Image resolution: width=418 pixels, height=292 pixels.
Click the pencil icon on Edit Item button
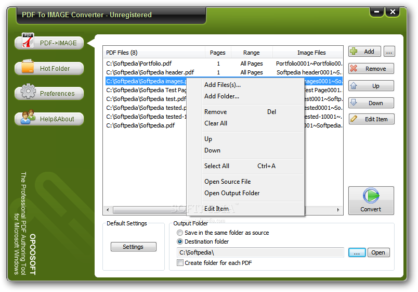click(x=354, y=119)
